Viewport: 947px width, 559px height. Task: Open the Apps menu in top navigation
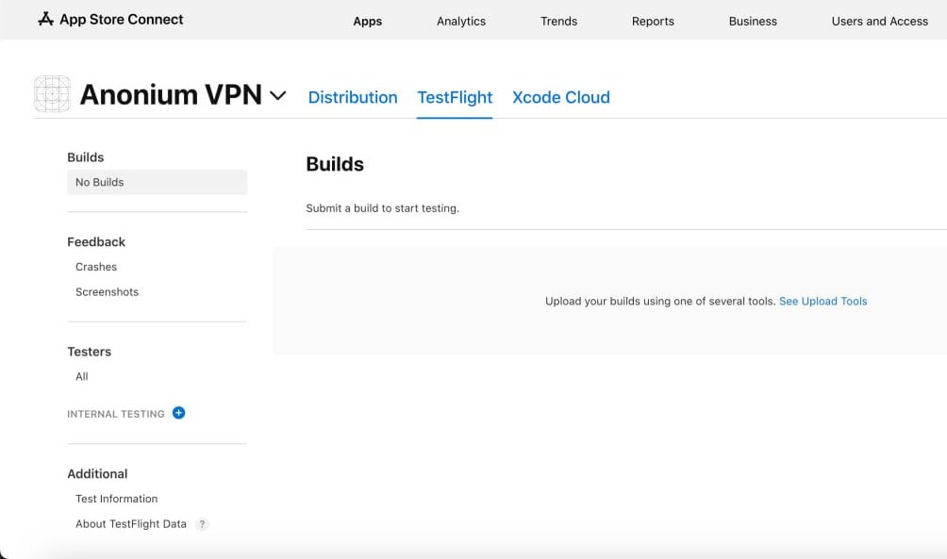pos(368,21)
